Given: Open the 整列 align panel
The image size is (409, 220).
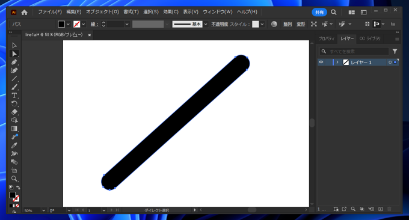Looking at the screenshot, I should [x=288, y=24].
